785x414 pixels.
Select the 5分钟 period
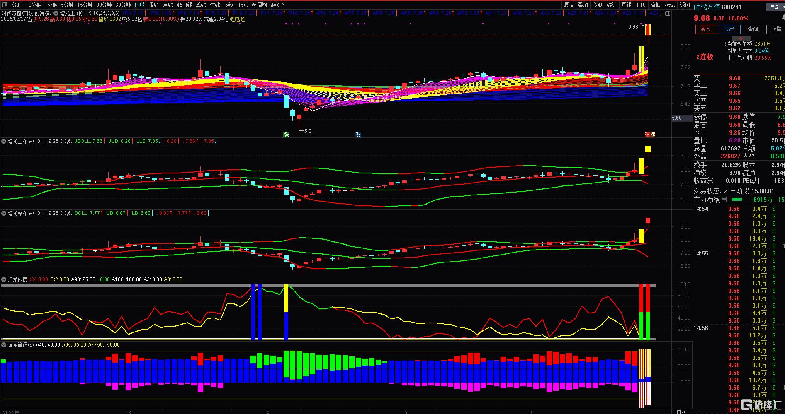pos(67,5)
